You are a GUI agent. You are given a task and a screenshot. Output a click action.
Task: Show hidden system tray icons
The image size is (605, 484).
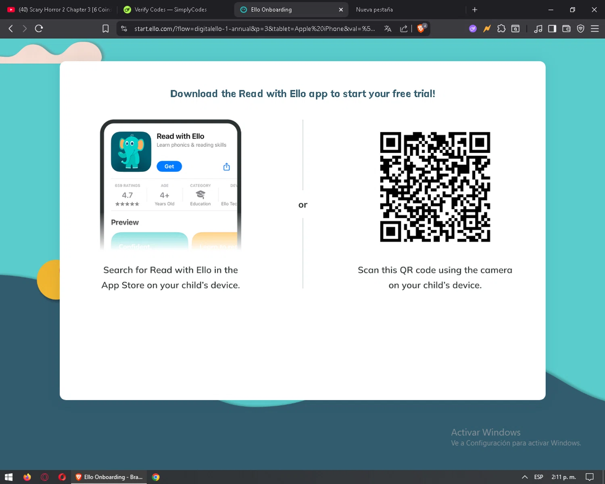pyautogui.click(x=525, y=477)
